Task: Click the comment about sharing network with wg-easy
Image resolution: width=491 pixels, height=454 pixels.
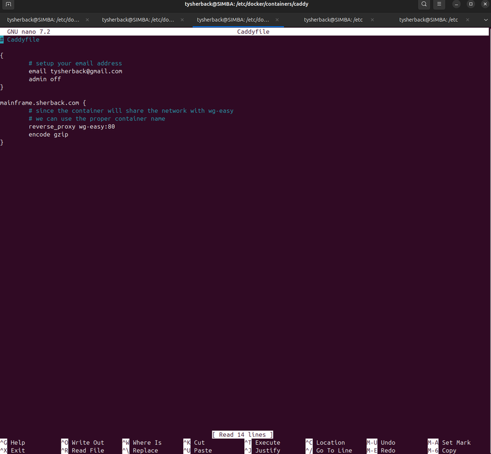Action: click(131, 111)
